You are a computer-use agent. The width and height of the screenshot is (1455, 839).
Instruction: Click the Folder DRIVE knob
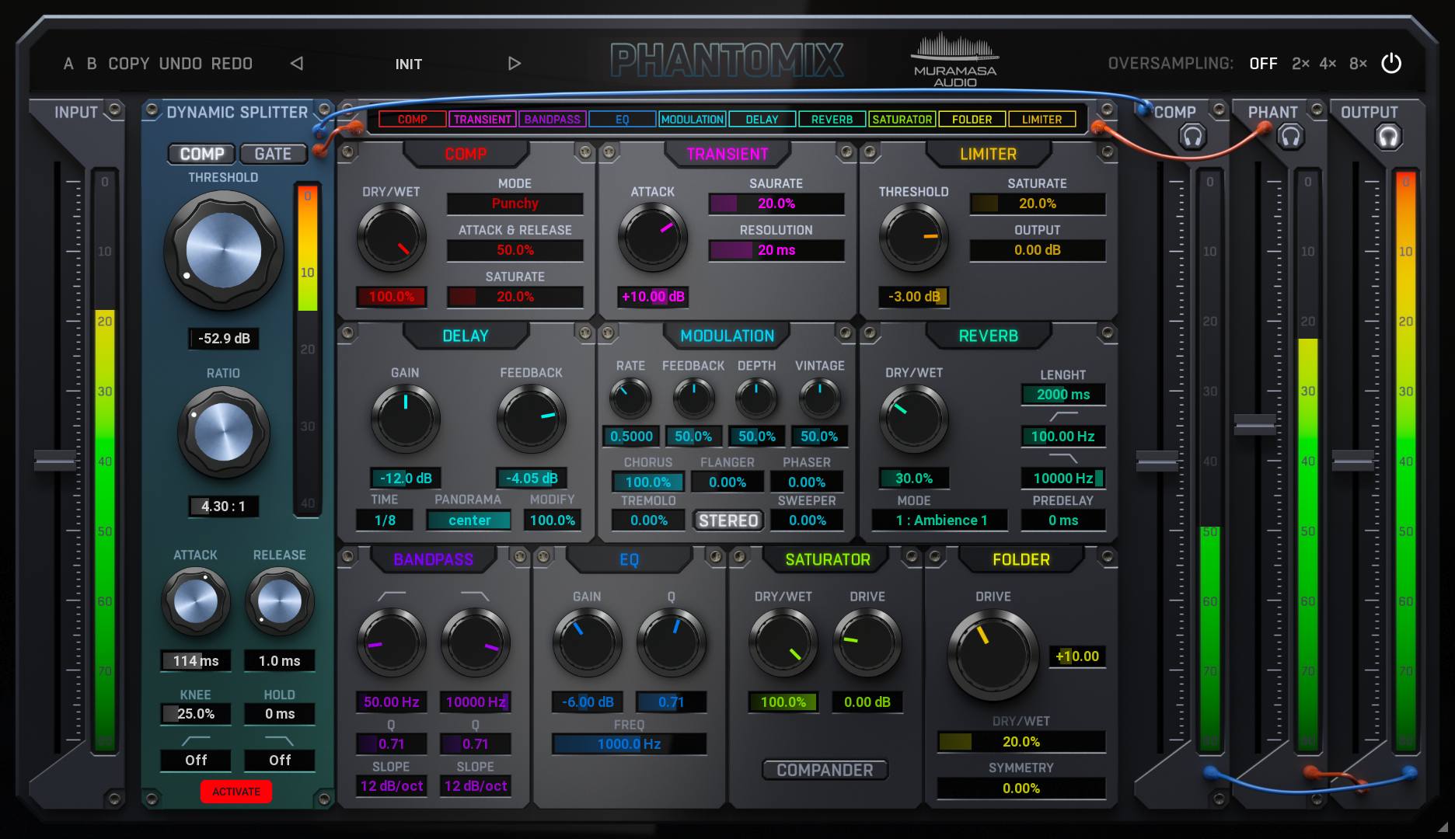tap(993, 655)
